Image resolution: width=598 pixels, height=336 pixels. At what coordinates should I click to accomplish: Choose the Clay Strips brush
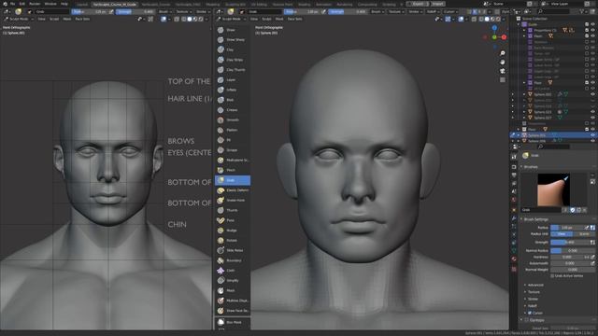point(233,60)
